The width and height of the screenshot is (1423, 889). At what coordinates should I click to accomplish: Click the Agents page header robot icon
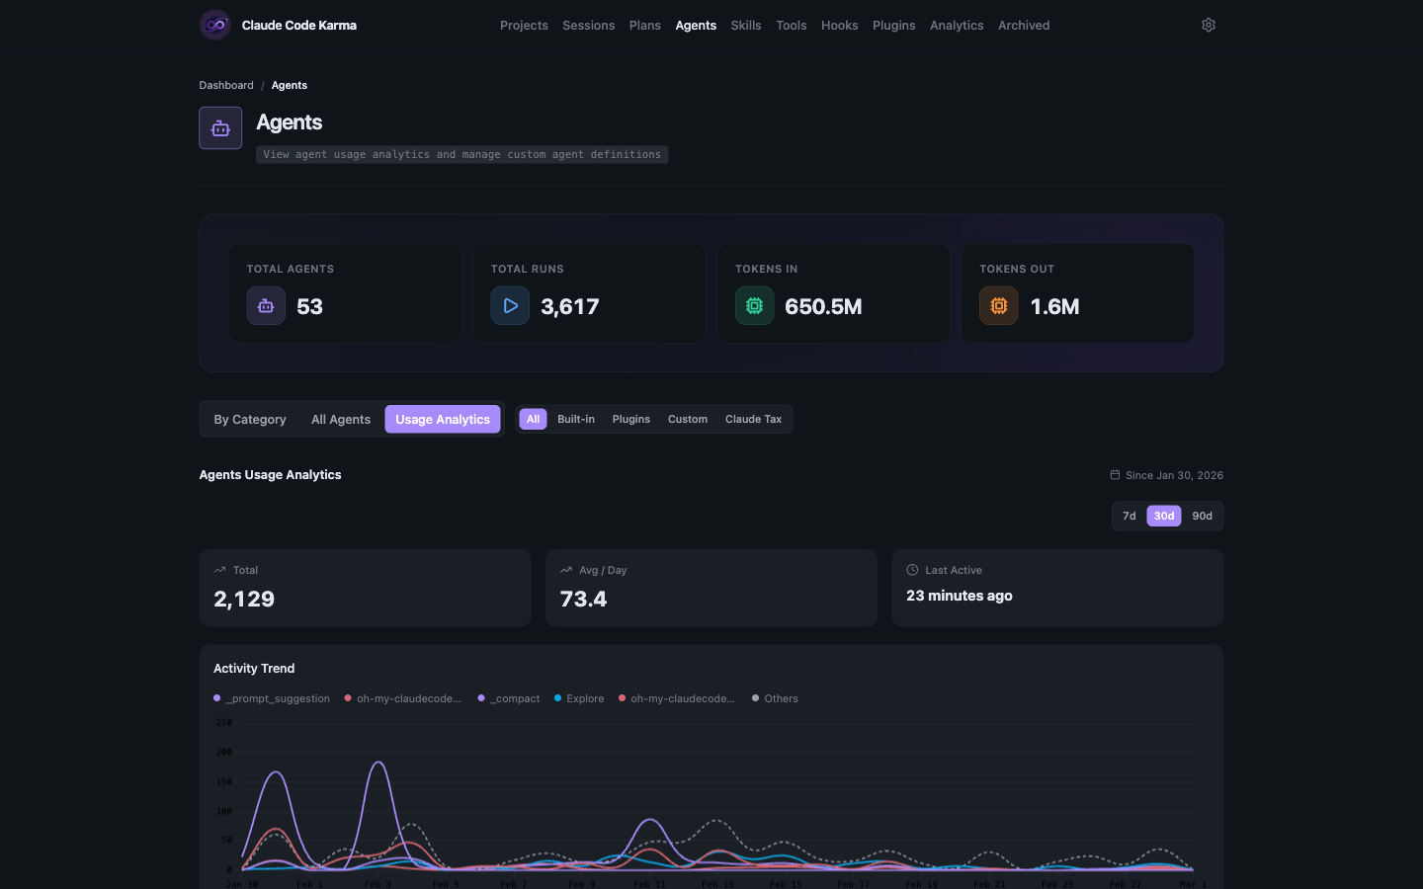click(x=219, y=127)
